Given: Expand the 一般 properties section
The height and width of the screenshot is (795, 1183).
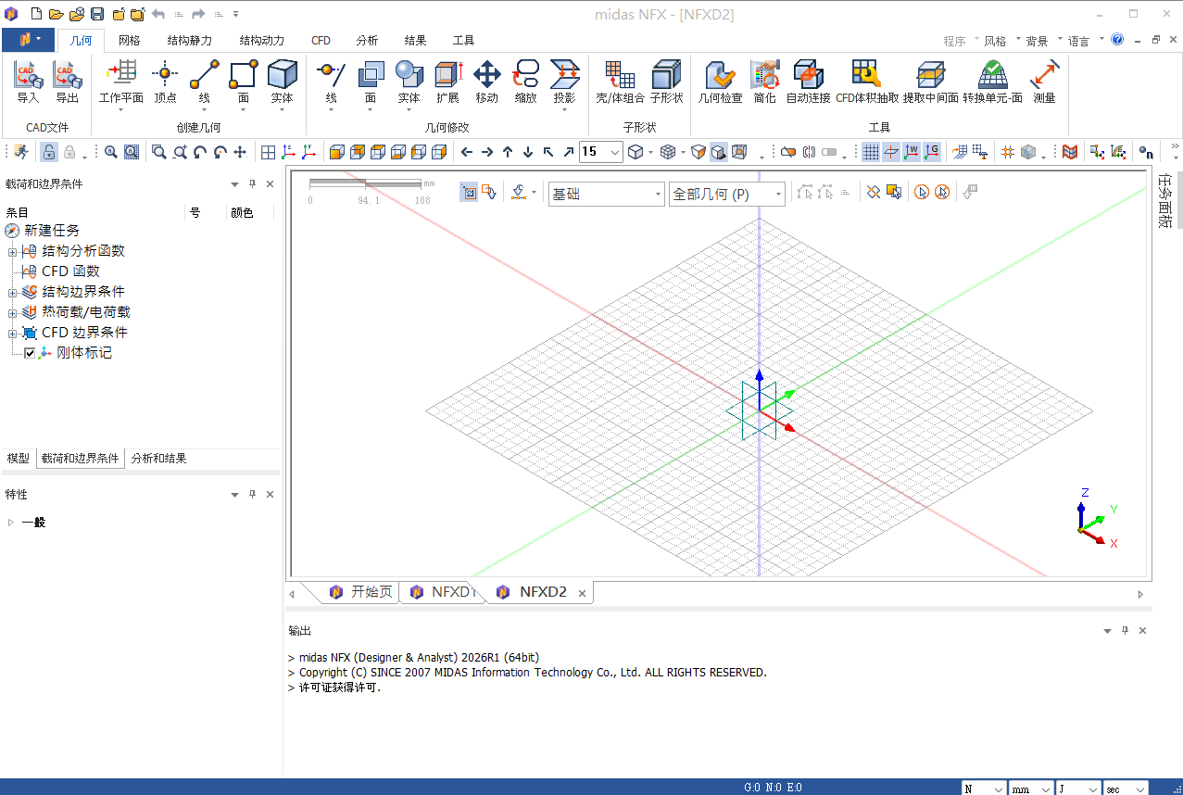Looking at the screenshot, I should click(11, 523).
